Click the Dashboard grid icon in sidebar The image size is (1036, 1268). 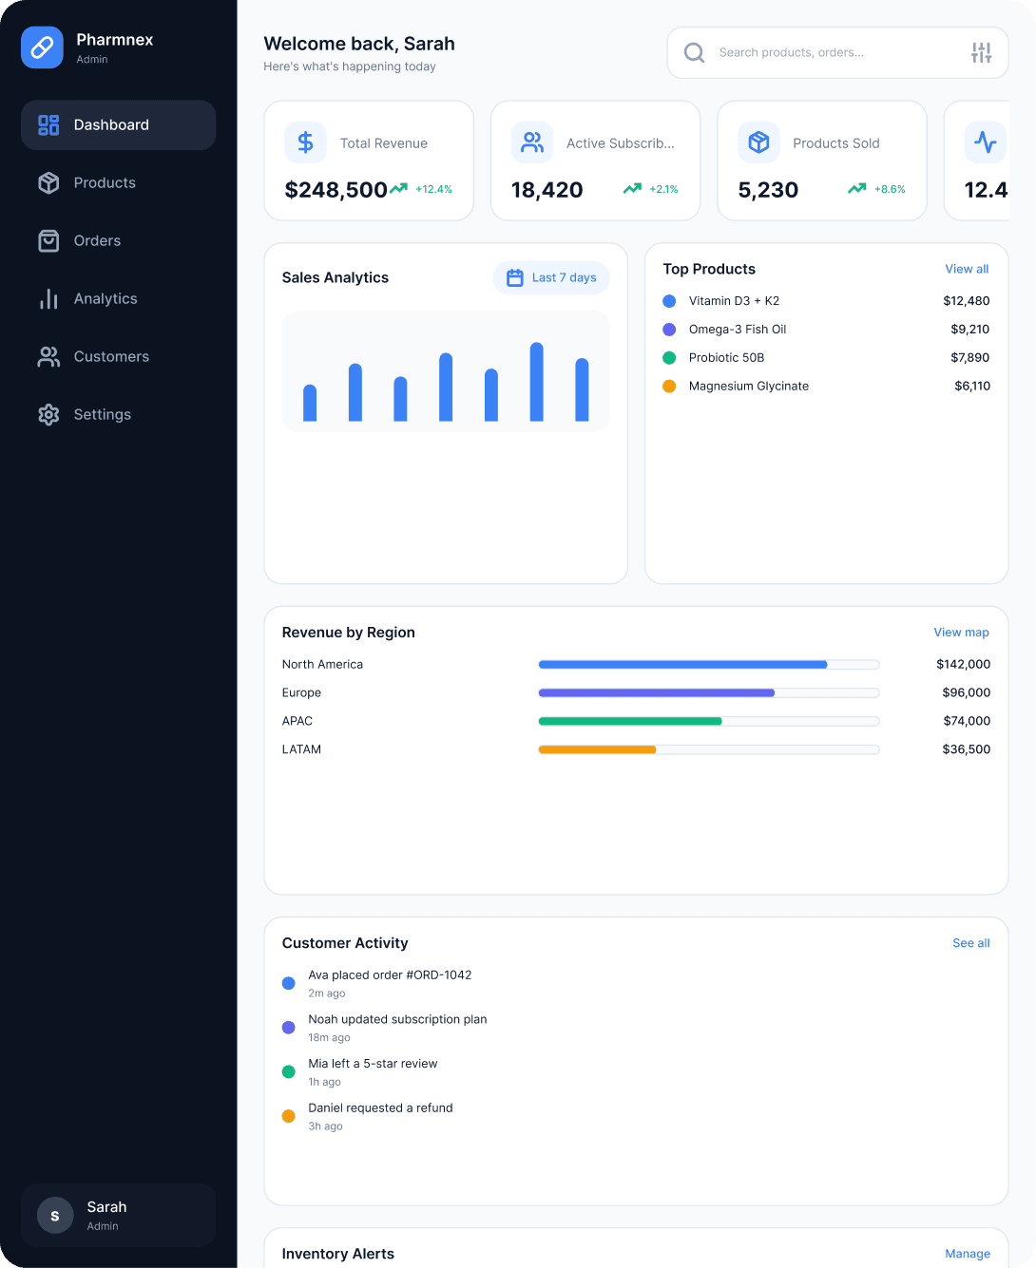click(x=48, y=124)
